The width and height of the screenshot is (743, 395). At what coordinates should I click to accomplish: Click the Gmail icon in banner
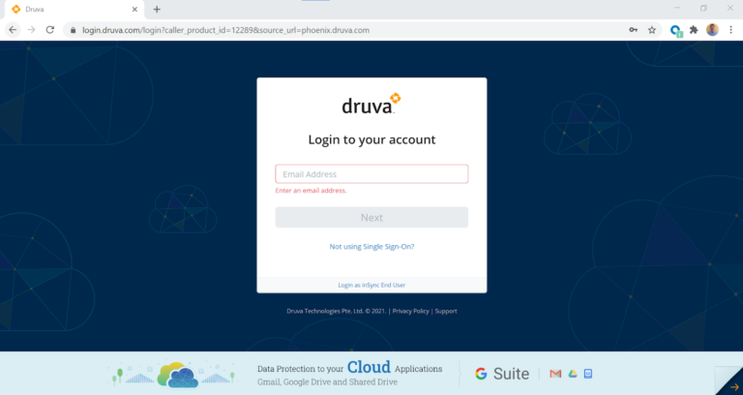555,374
